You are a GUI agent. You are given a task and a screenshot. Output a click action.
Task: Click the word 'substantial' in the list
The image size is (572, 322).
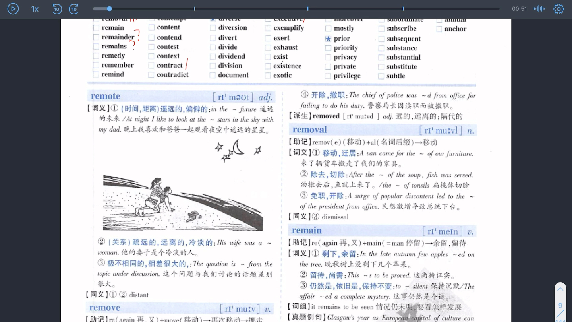click(x=404, y=57)
